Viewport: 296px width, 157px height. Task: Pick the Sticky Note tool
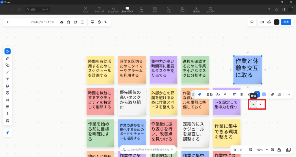point(8,86)
